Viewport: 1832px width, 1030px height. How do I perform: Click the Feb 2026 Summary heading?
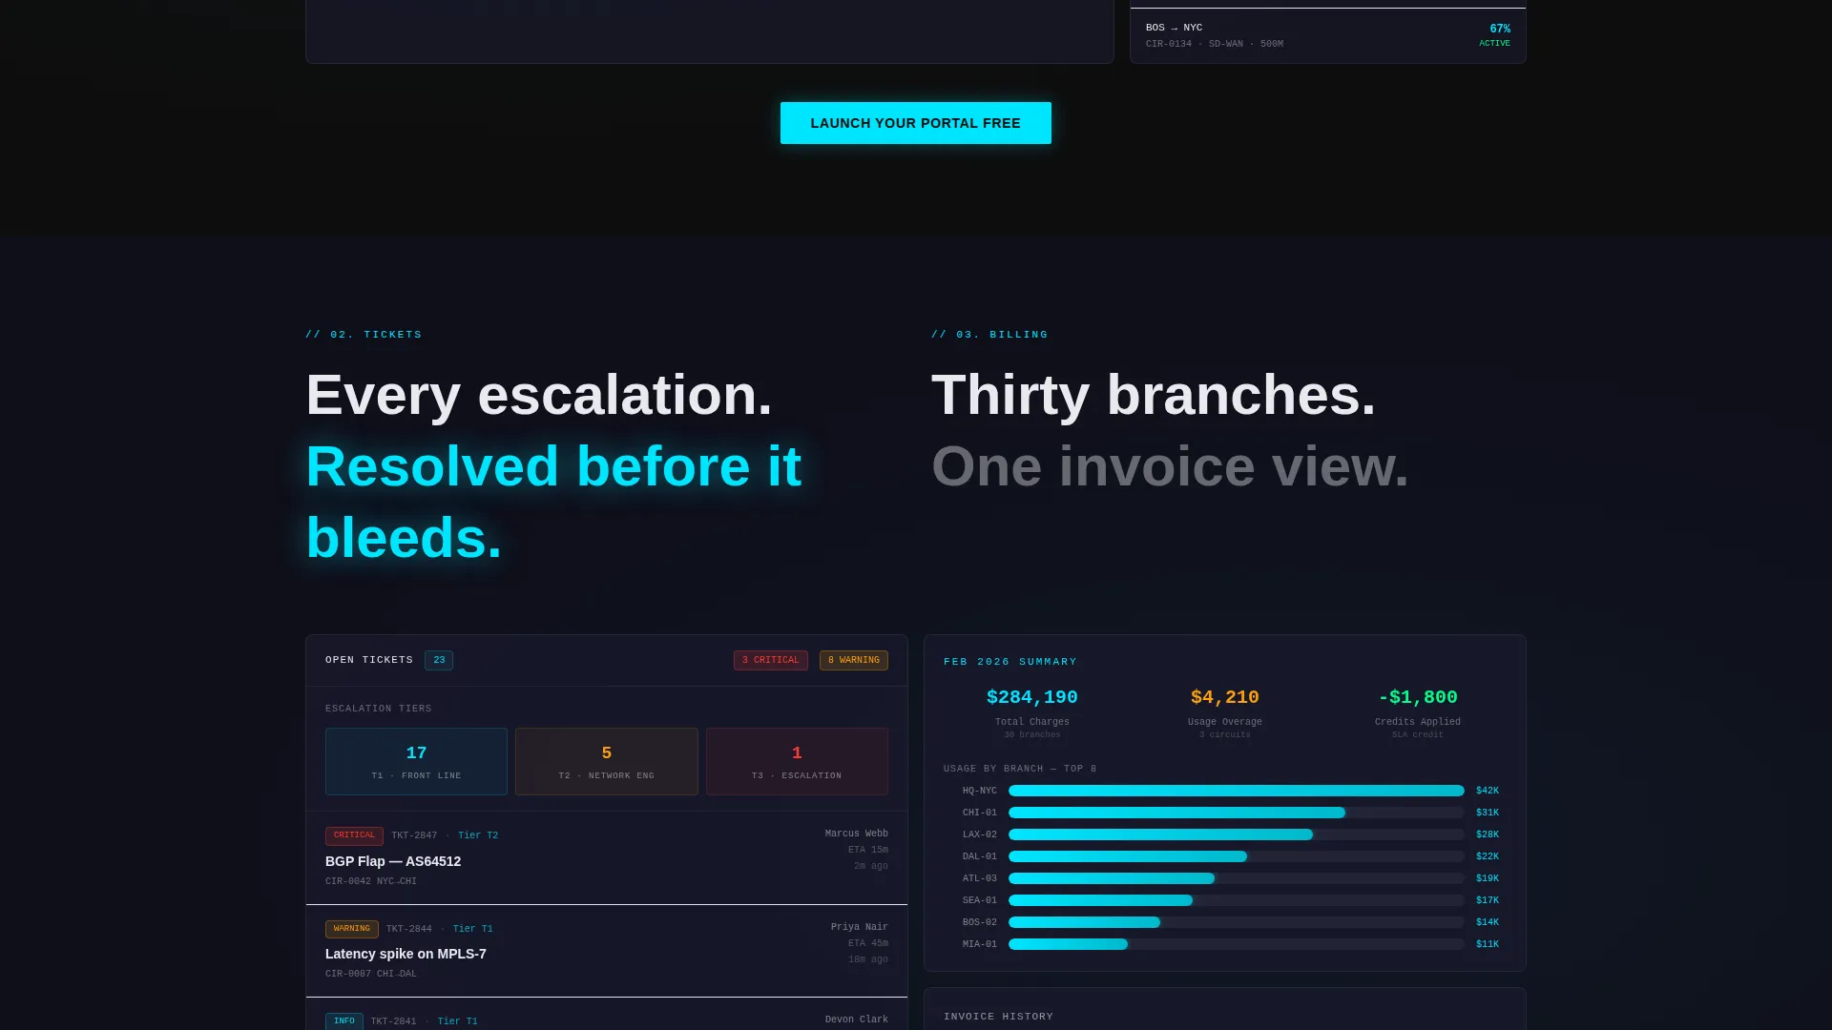point(1010,662)
